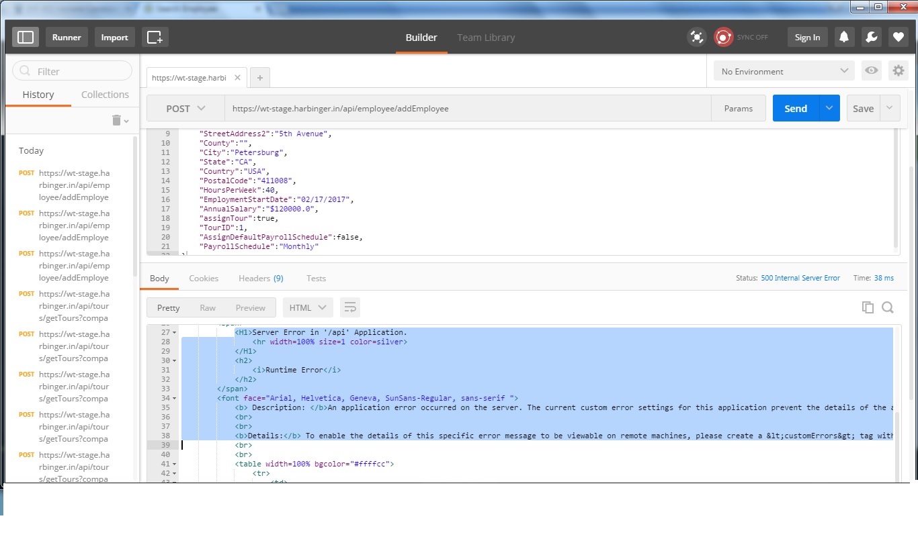Send the POST request
Screen dimensions: 918x545
796,108
